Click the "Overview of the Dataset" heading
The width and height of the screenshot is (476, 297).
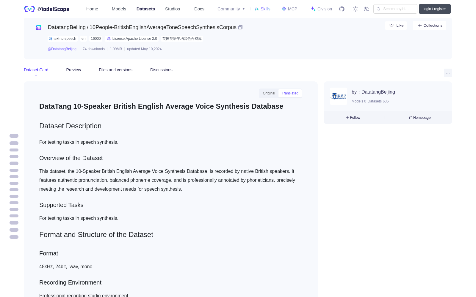[71, 158]
